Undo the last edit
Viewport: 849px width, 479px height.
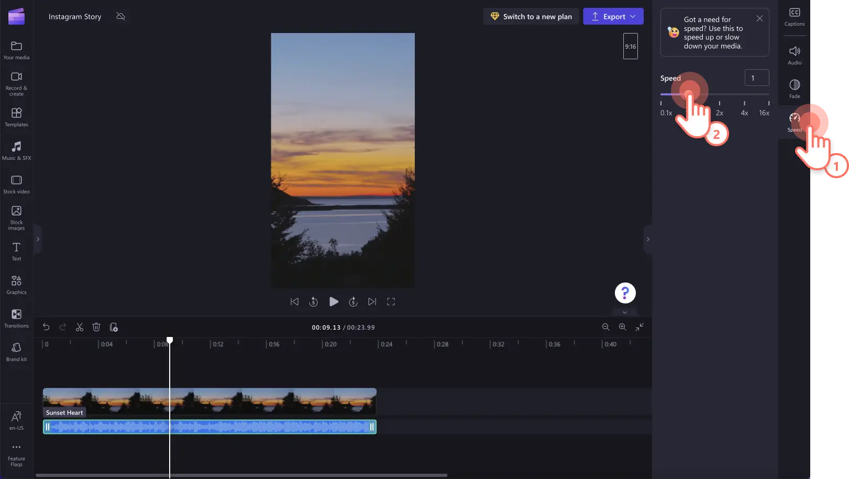(x=46, y=327)
